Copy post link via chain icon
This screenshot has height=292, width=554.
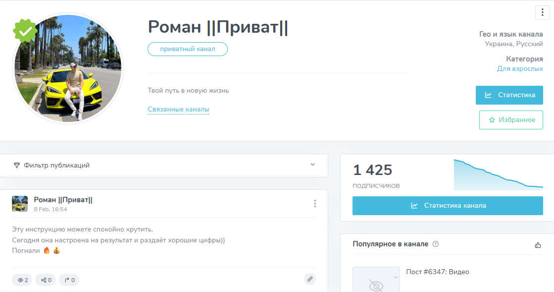pyautogui.click(x=310, y=279)
